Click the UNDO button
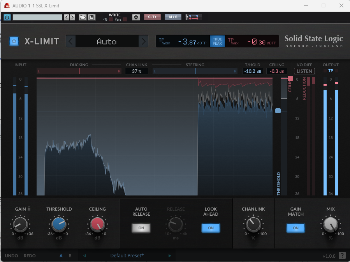This screenshot has height=262, width=350. 11,256
